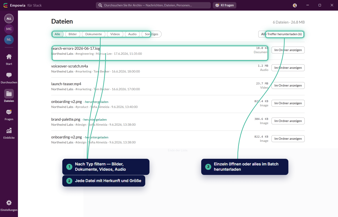Click file name brand-palette.png

[x=66, y=119]
